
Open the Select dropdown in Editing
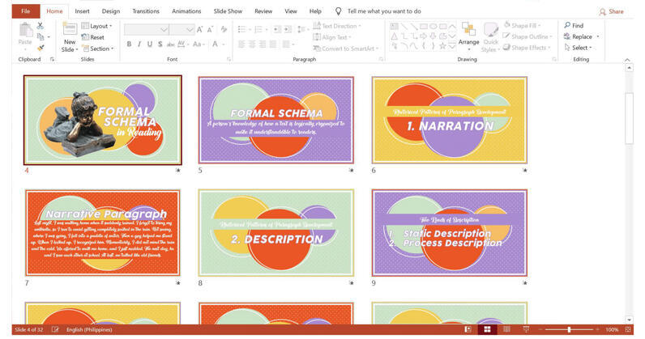coord(578,48)
